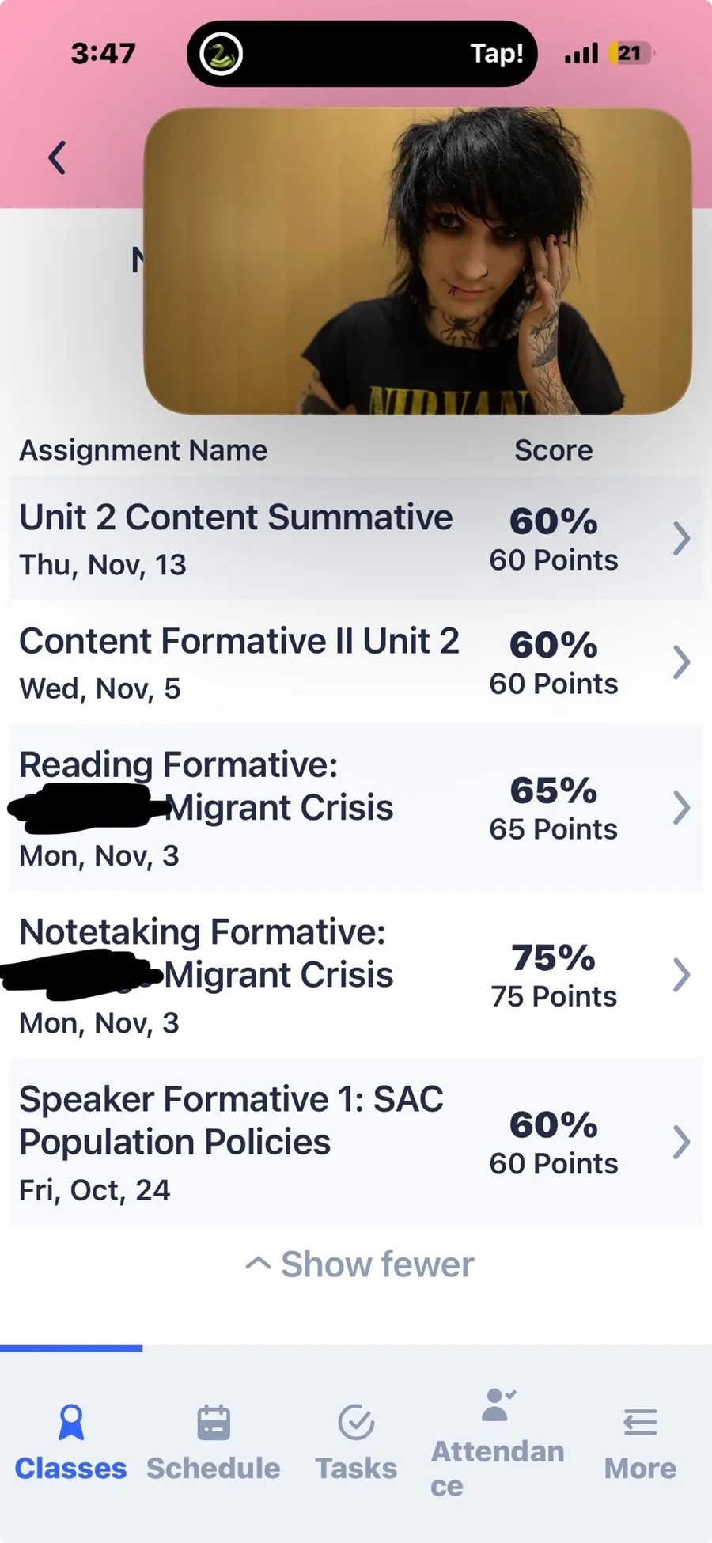Tap the More menu icon
The width and height of the screenshot is (712, 1543).
pyautogui.click(x=640, y=1422)
